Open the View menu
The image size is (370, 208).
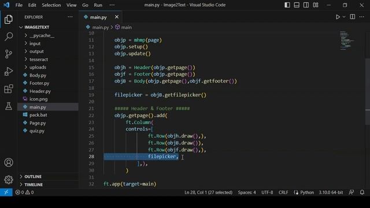pos(71,5)
